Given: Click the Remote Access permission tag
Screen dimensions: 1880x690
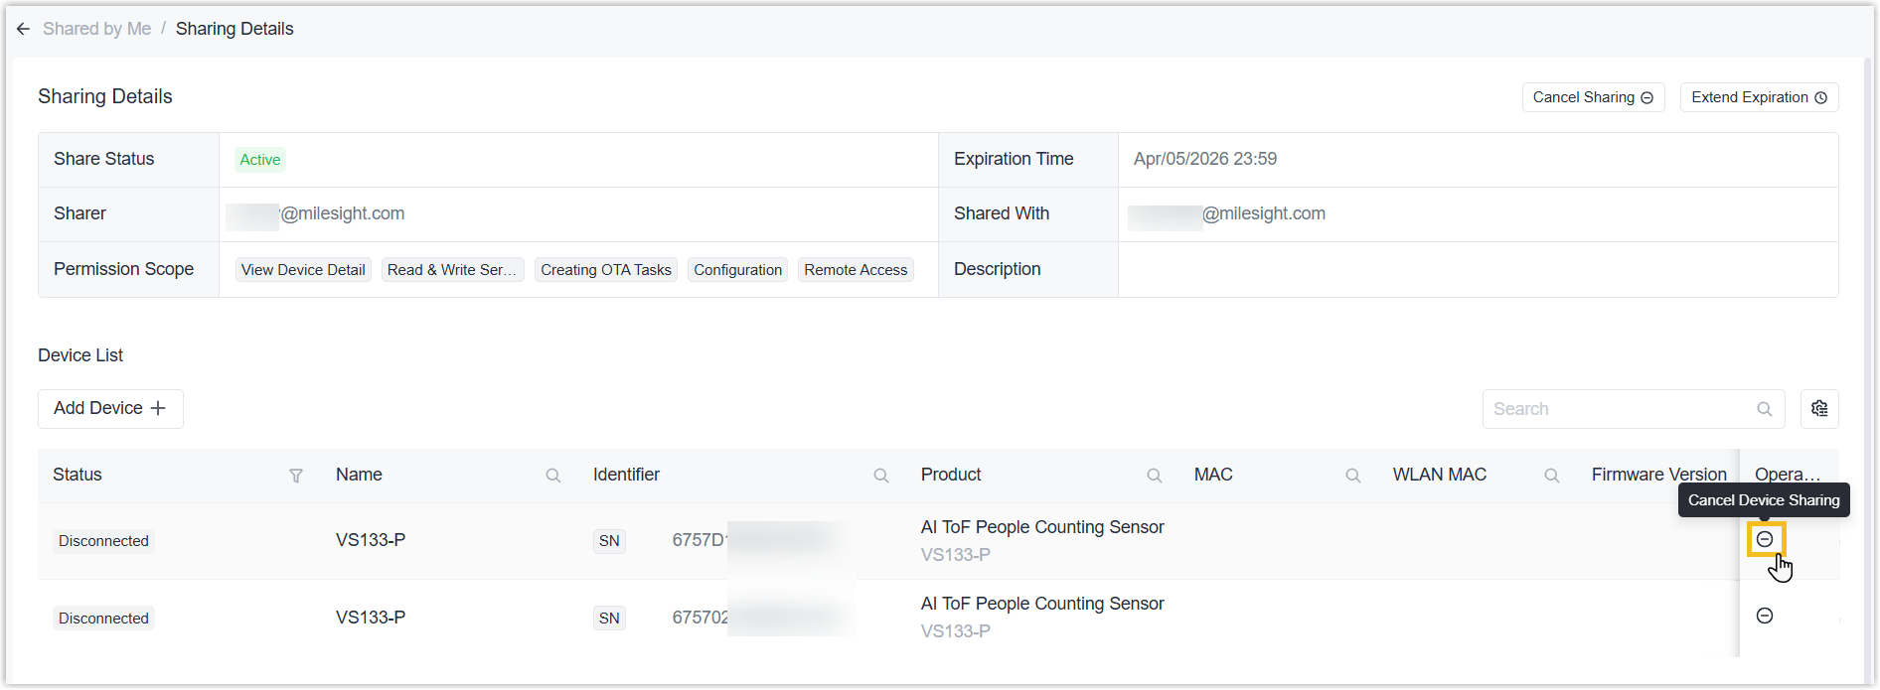Looking at the screenshot, I should pyautogui.click(x=856, y=270).
